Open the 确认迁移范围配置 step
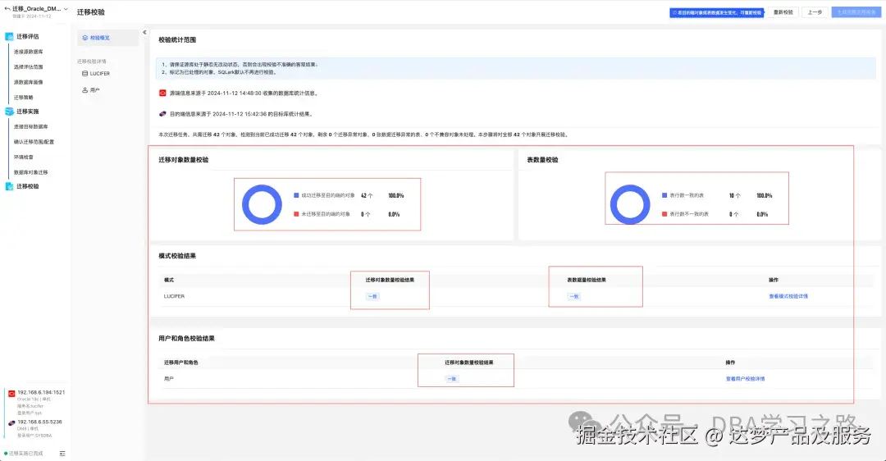 pos(34,142)
